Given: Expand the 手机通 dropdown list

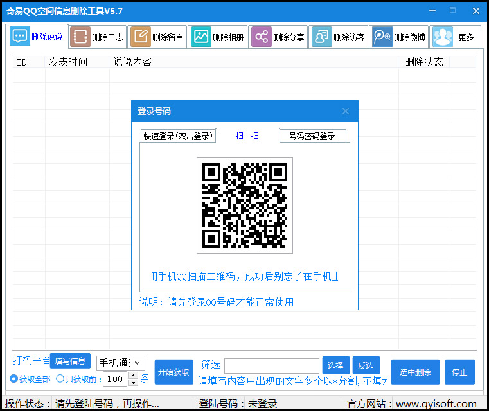Looking at the screenshot, I should (x=138, y=363).
